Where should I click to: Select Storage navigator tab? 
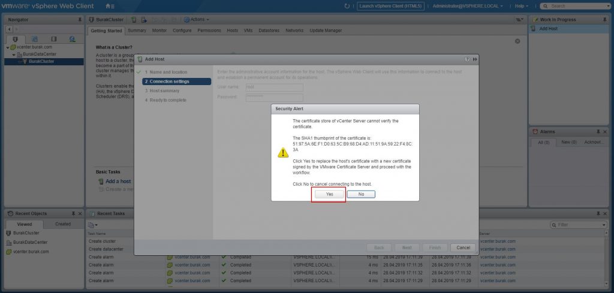coord(53,39)
